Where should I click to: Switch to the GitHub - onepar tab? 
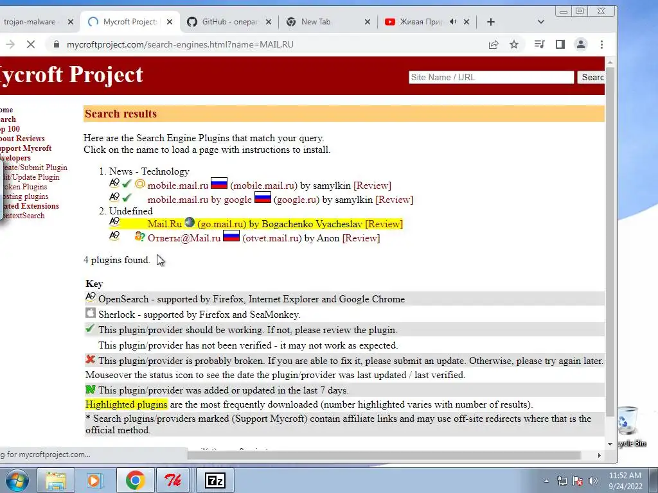[x=230, y=22]
